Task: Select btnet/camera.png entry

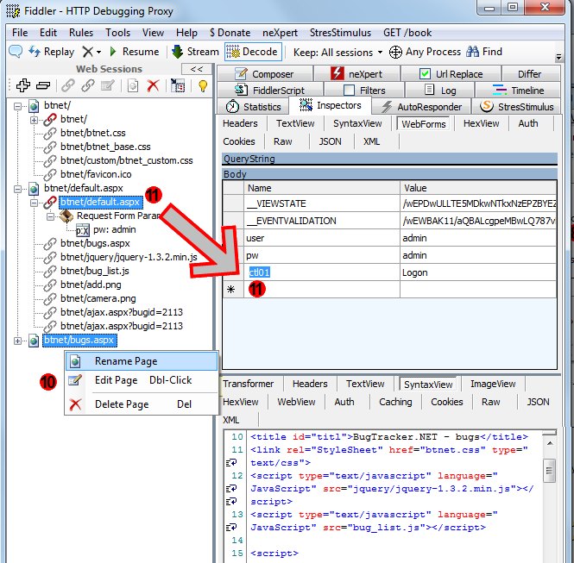Action: point(98,298)
